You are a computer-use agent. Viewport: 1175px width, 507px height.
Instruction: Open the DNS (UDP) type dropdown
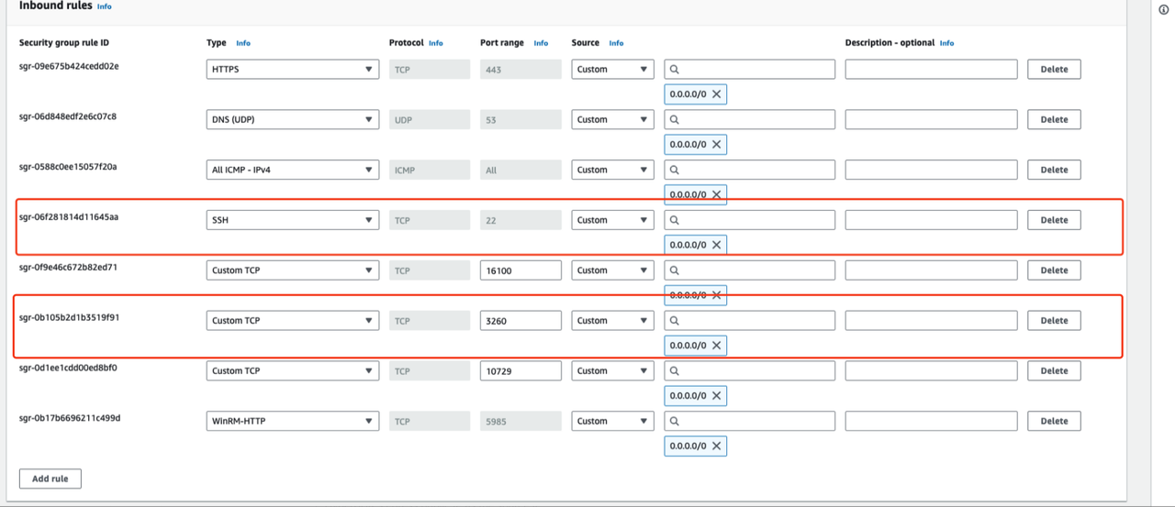coord(293,119)
